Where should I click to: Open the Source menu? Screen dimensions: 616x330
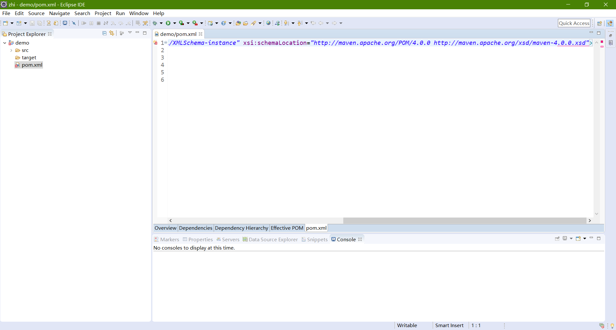(x=36, y=13)
